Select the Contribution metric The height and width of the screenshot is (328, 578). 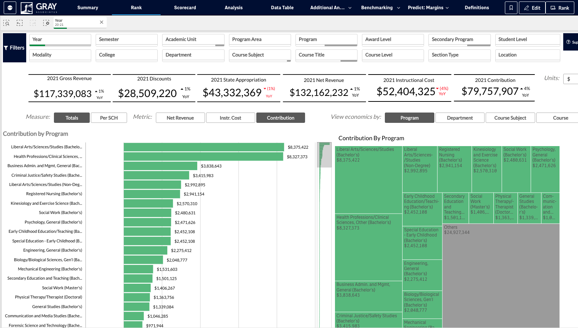(281, 118)
